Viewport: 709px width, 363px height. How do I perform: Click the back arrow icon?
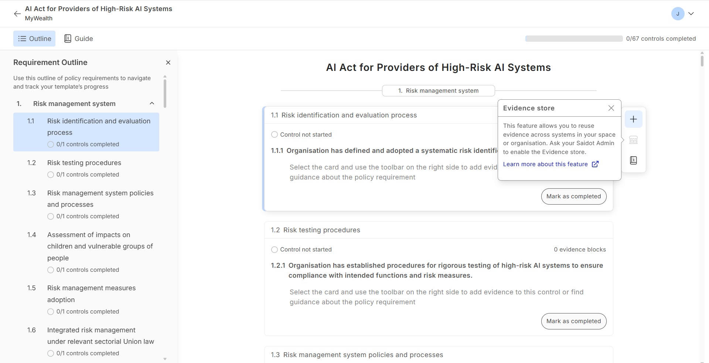[x=17, y=14]
